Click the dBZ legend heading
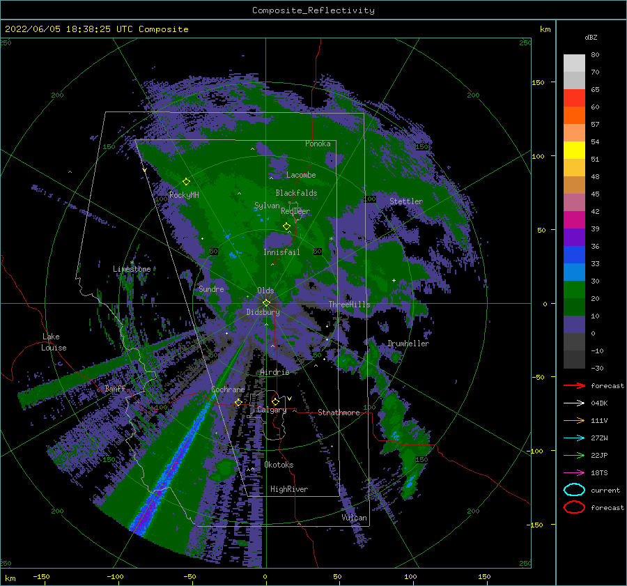 591,37
